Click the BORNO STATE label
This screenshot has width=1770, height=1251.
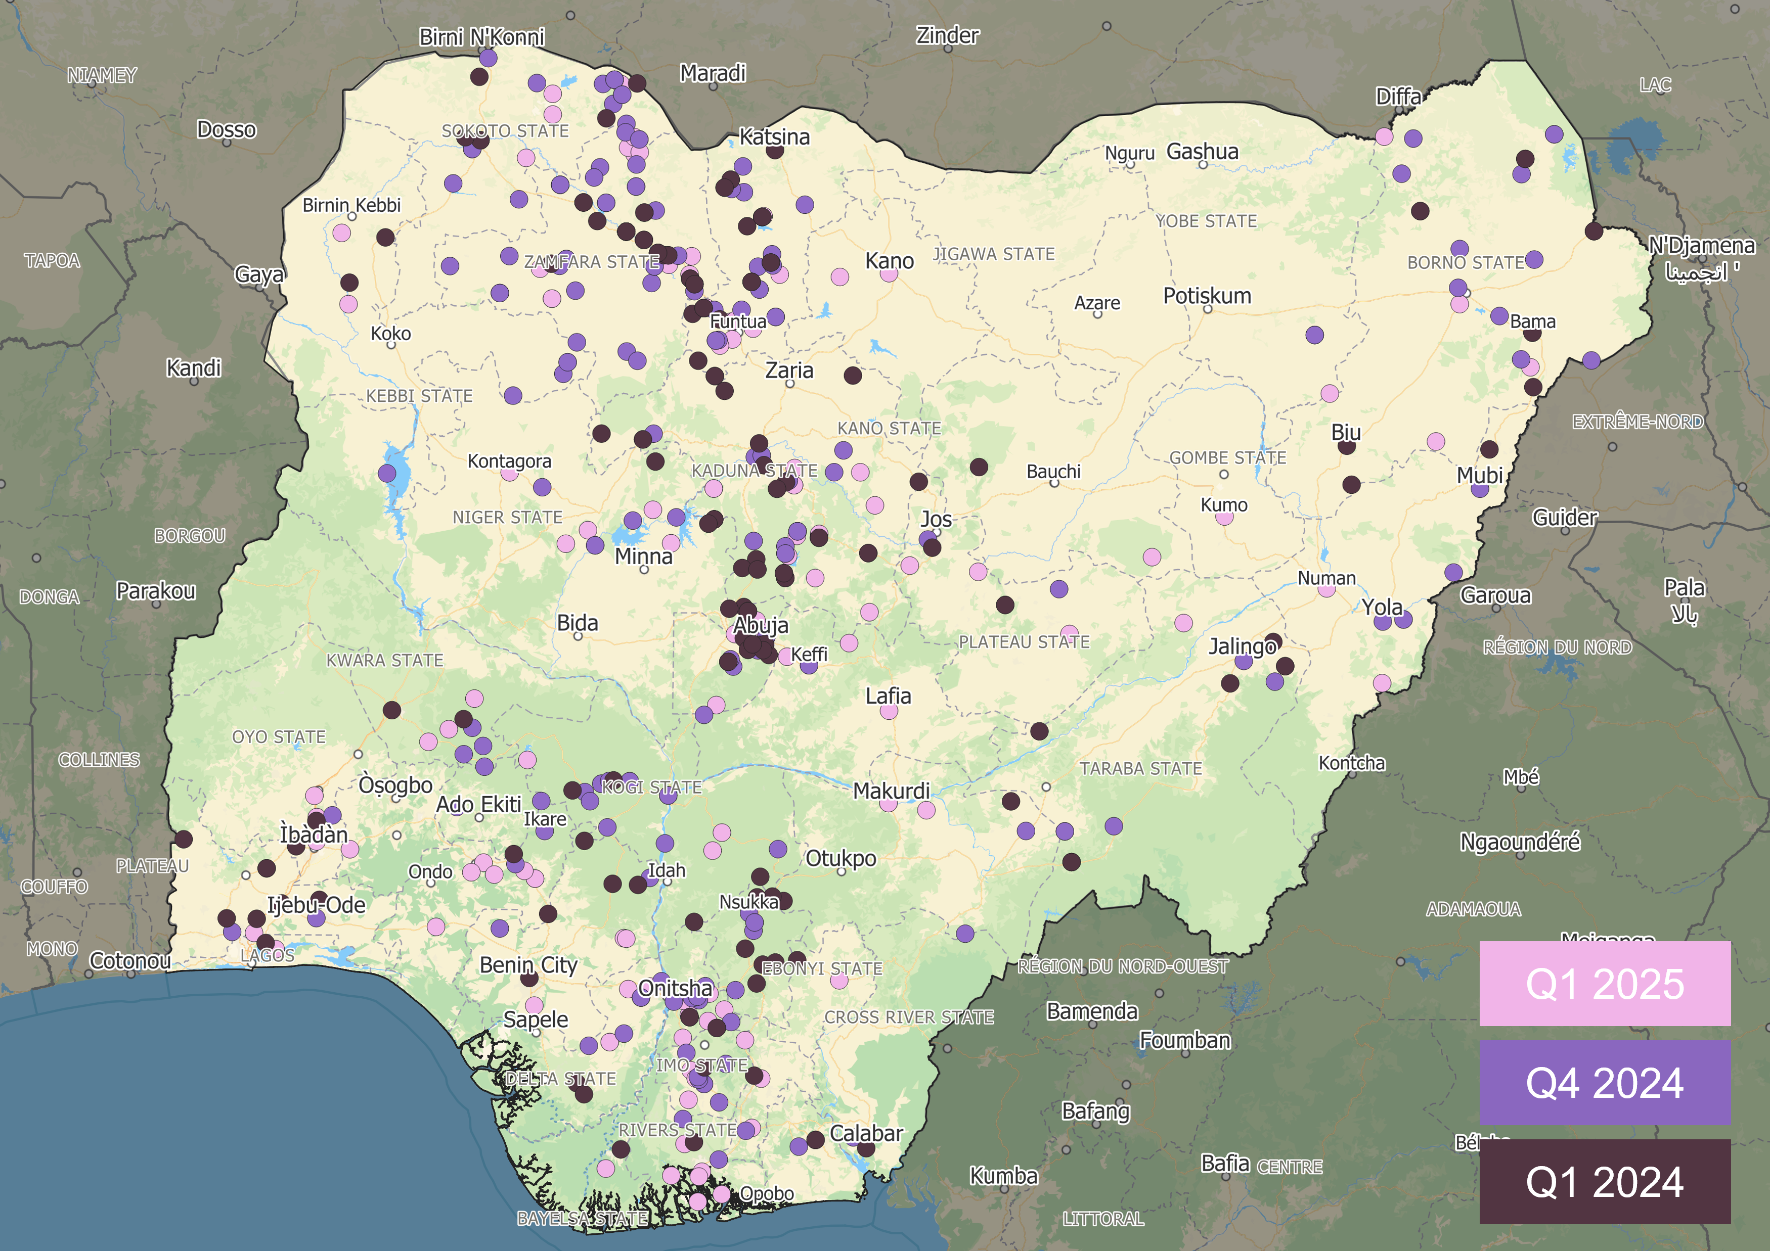click(x=1466, y=263)
